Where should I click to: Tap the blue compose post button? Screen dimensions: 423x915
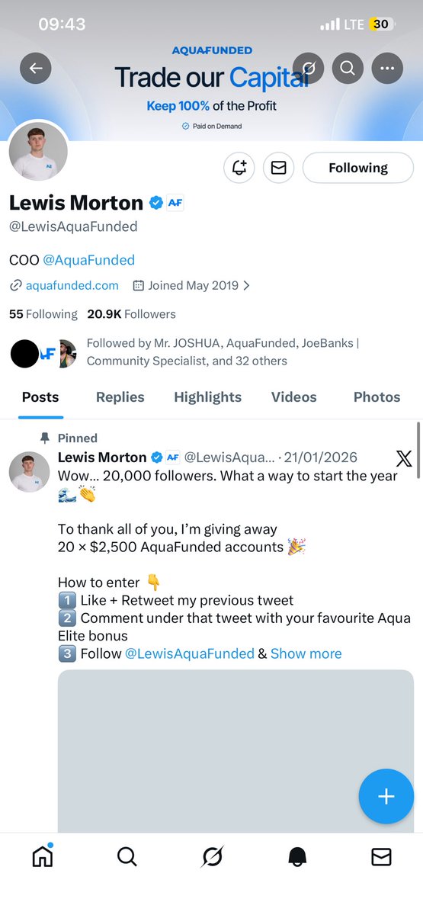pos(386,797)
